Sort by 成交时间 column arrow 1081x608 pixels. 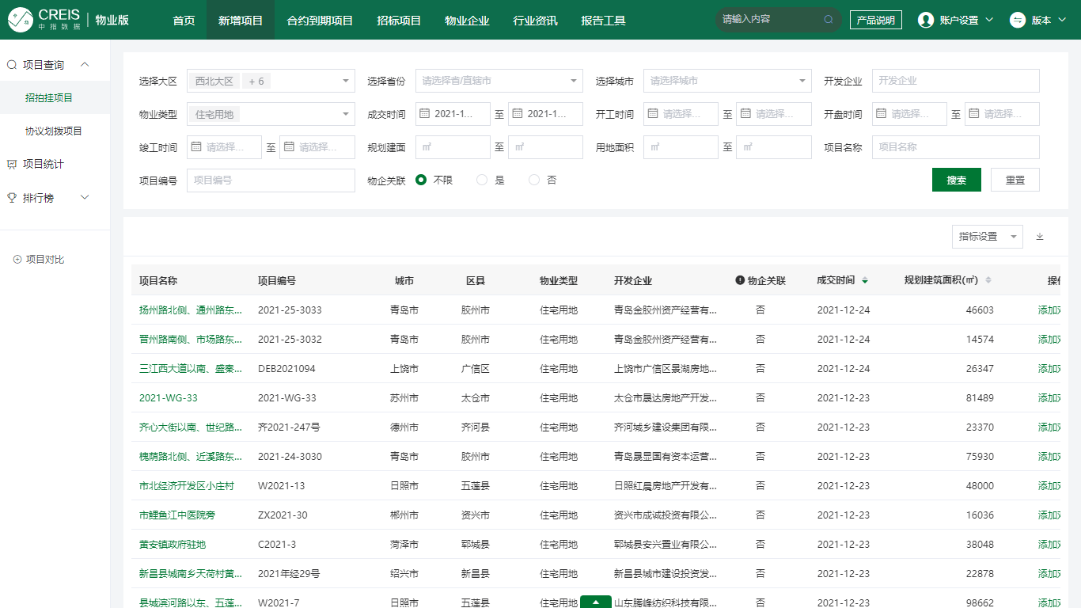pos(865,280)
